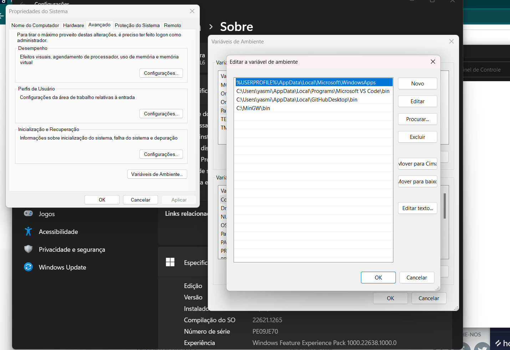
Task: Open Desempenho Configurações button
Action: 161,73
